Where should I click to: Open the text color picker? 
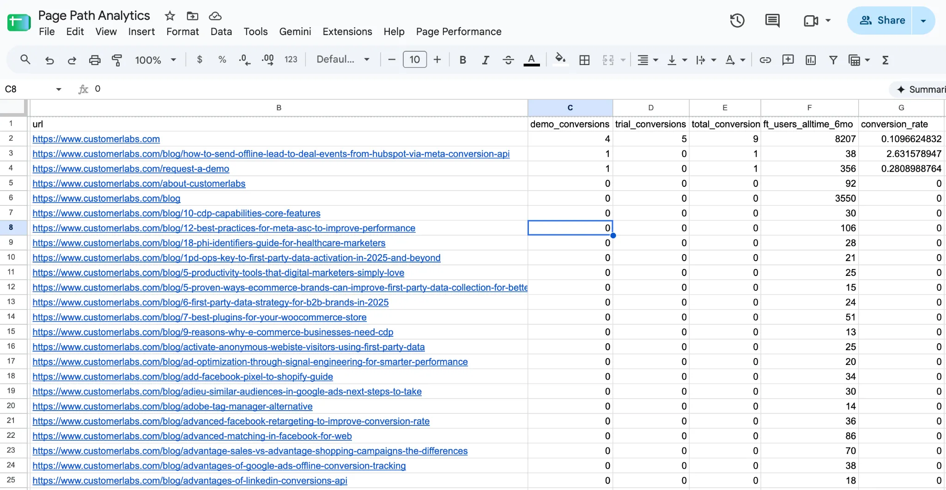tap(532, 60)
